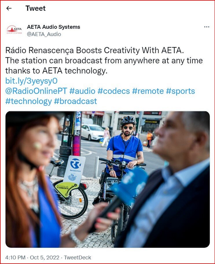Image resolution: width=215 pixels, height=264 pixels.
Task: Open the bit.ly/3yeysy0 link
Action: pos(32,81)
